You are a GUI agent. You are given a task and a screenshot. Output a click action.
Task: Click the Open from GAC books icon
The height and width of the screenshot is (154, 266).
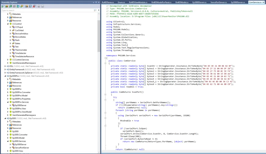pyautogui.click(x=10, y=6)
